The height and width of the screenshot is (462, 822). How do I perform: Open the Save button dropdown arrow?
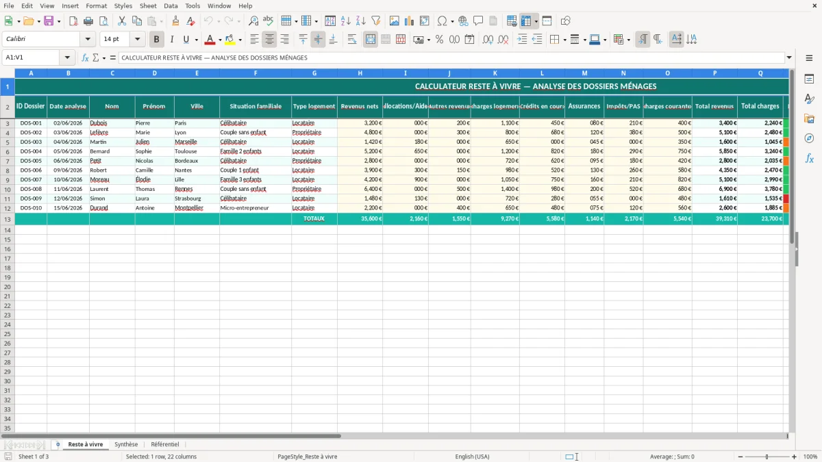(58, 21)
